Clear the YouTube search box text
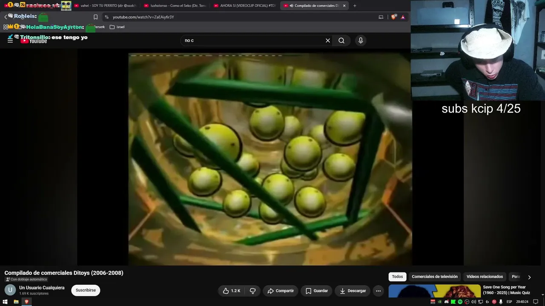 tap(328, 40)
